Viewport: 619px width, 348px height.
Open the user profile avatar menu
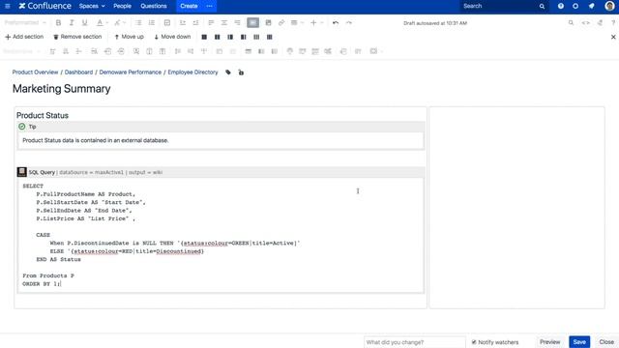coord(609,6)
